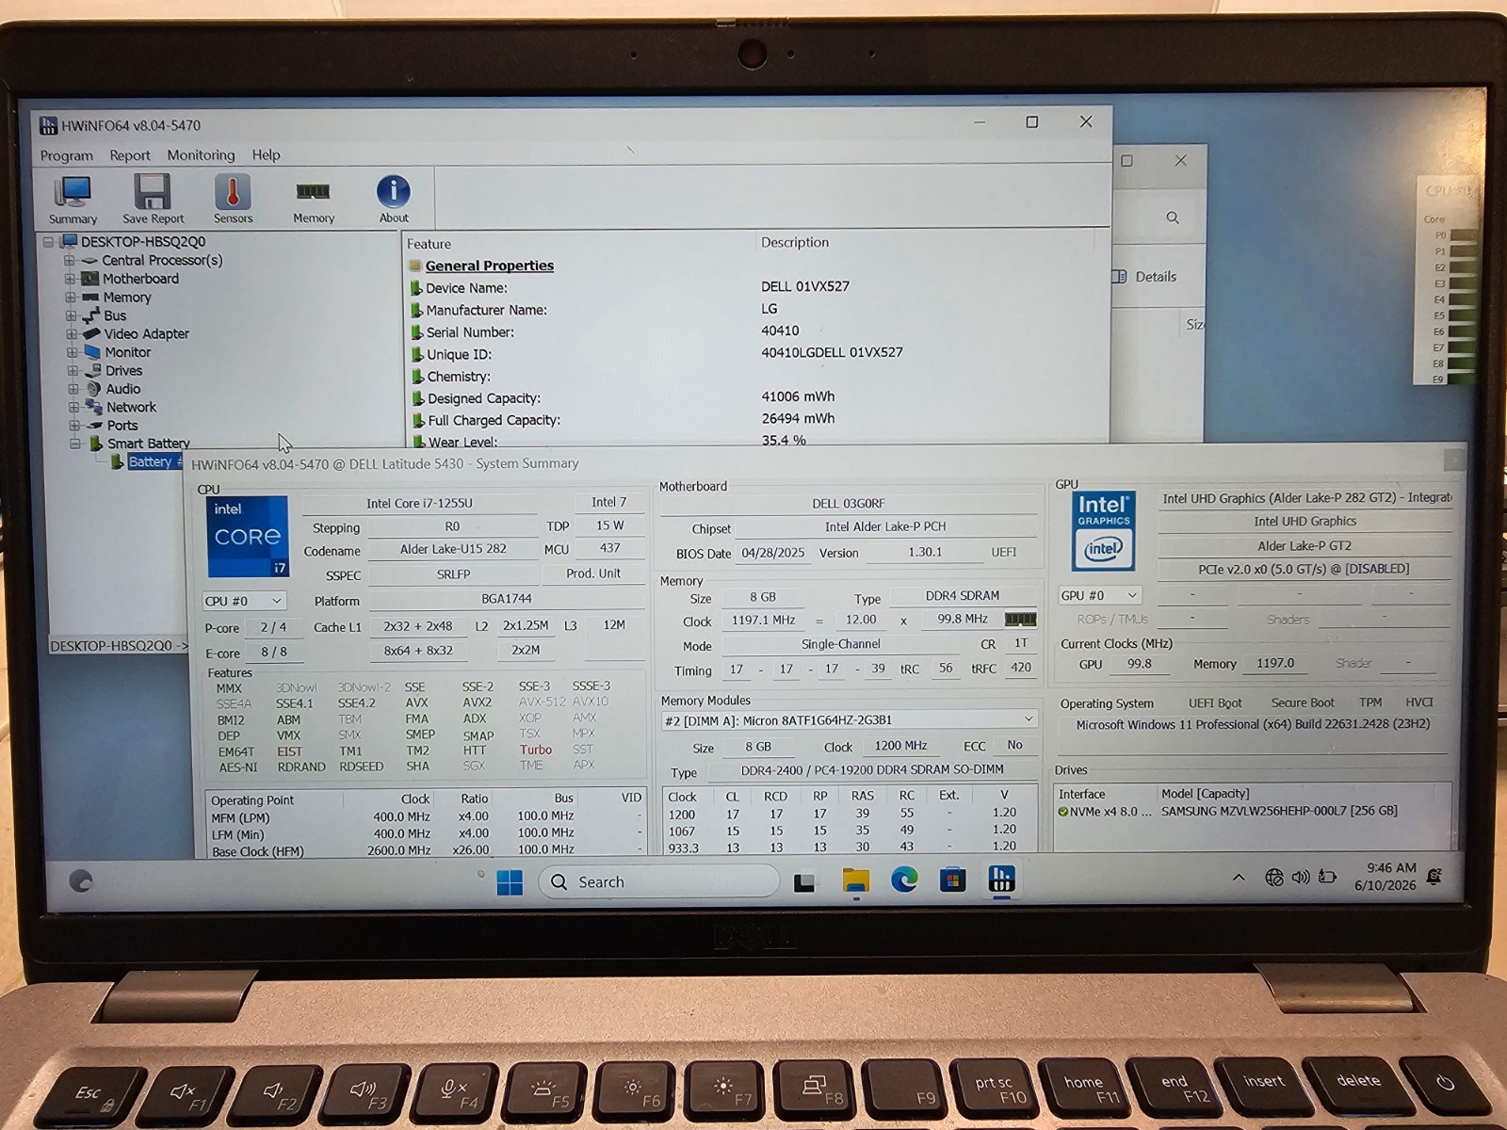Select Network in the device tree
Viewport: 1507px width, 1130px height.
pyautogui.click(x=131, y=407)
